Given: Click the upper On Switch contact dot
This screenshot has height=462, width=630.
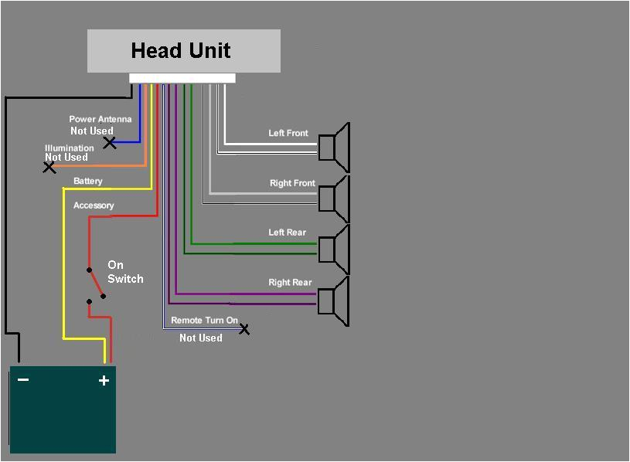Looking at the screenshot, I should 89,270.
